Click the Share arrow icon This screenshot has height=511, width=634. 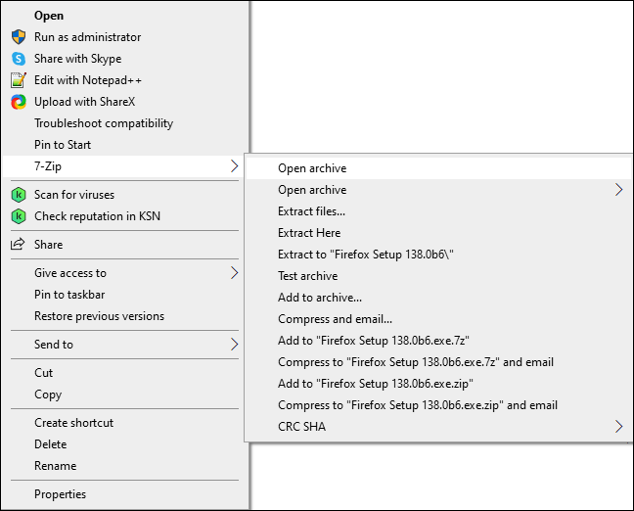click(18, 245)
